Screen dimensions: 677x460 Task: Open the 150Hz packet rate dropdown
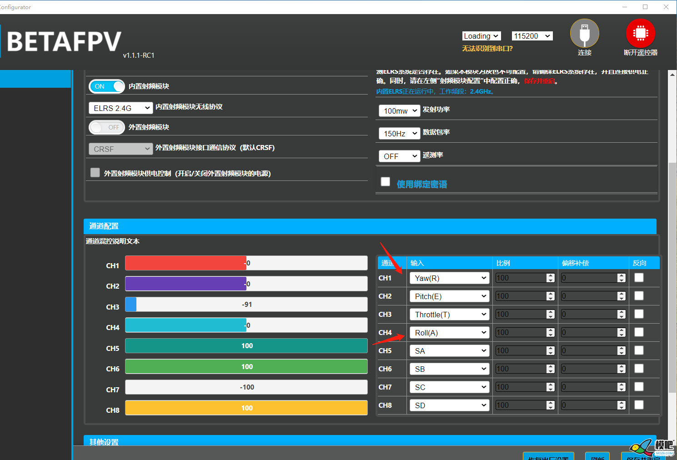click(x=399, y=133)
